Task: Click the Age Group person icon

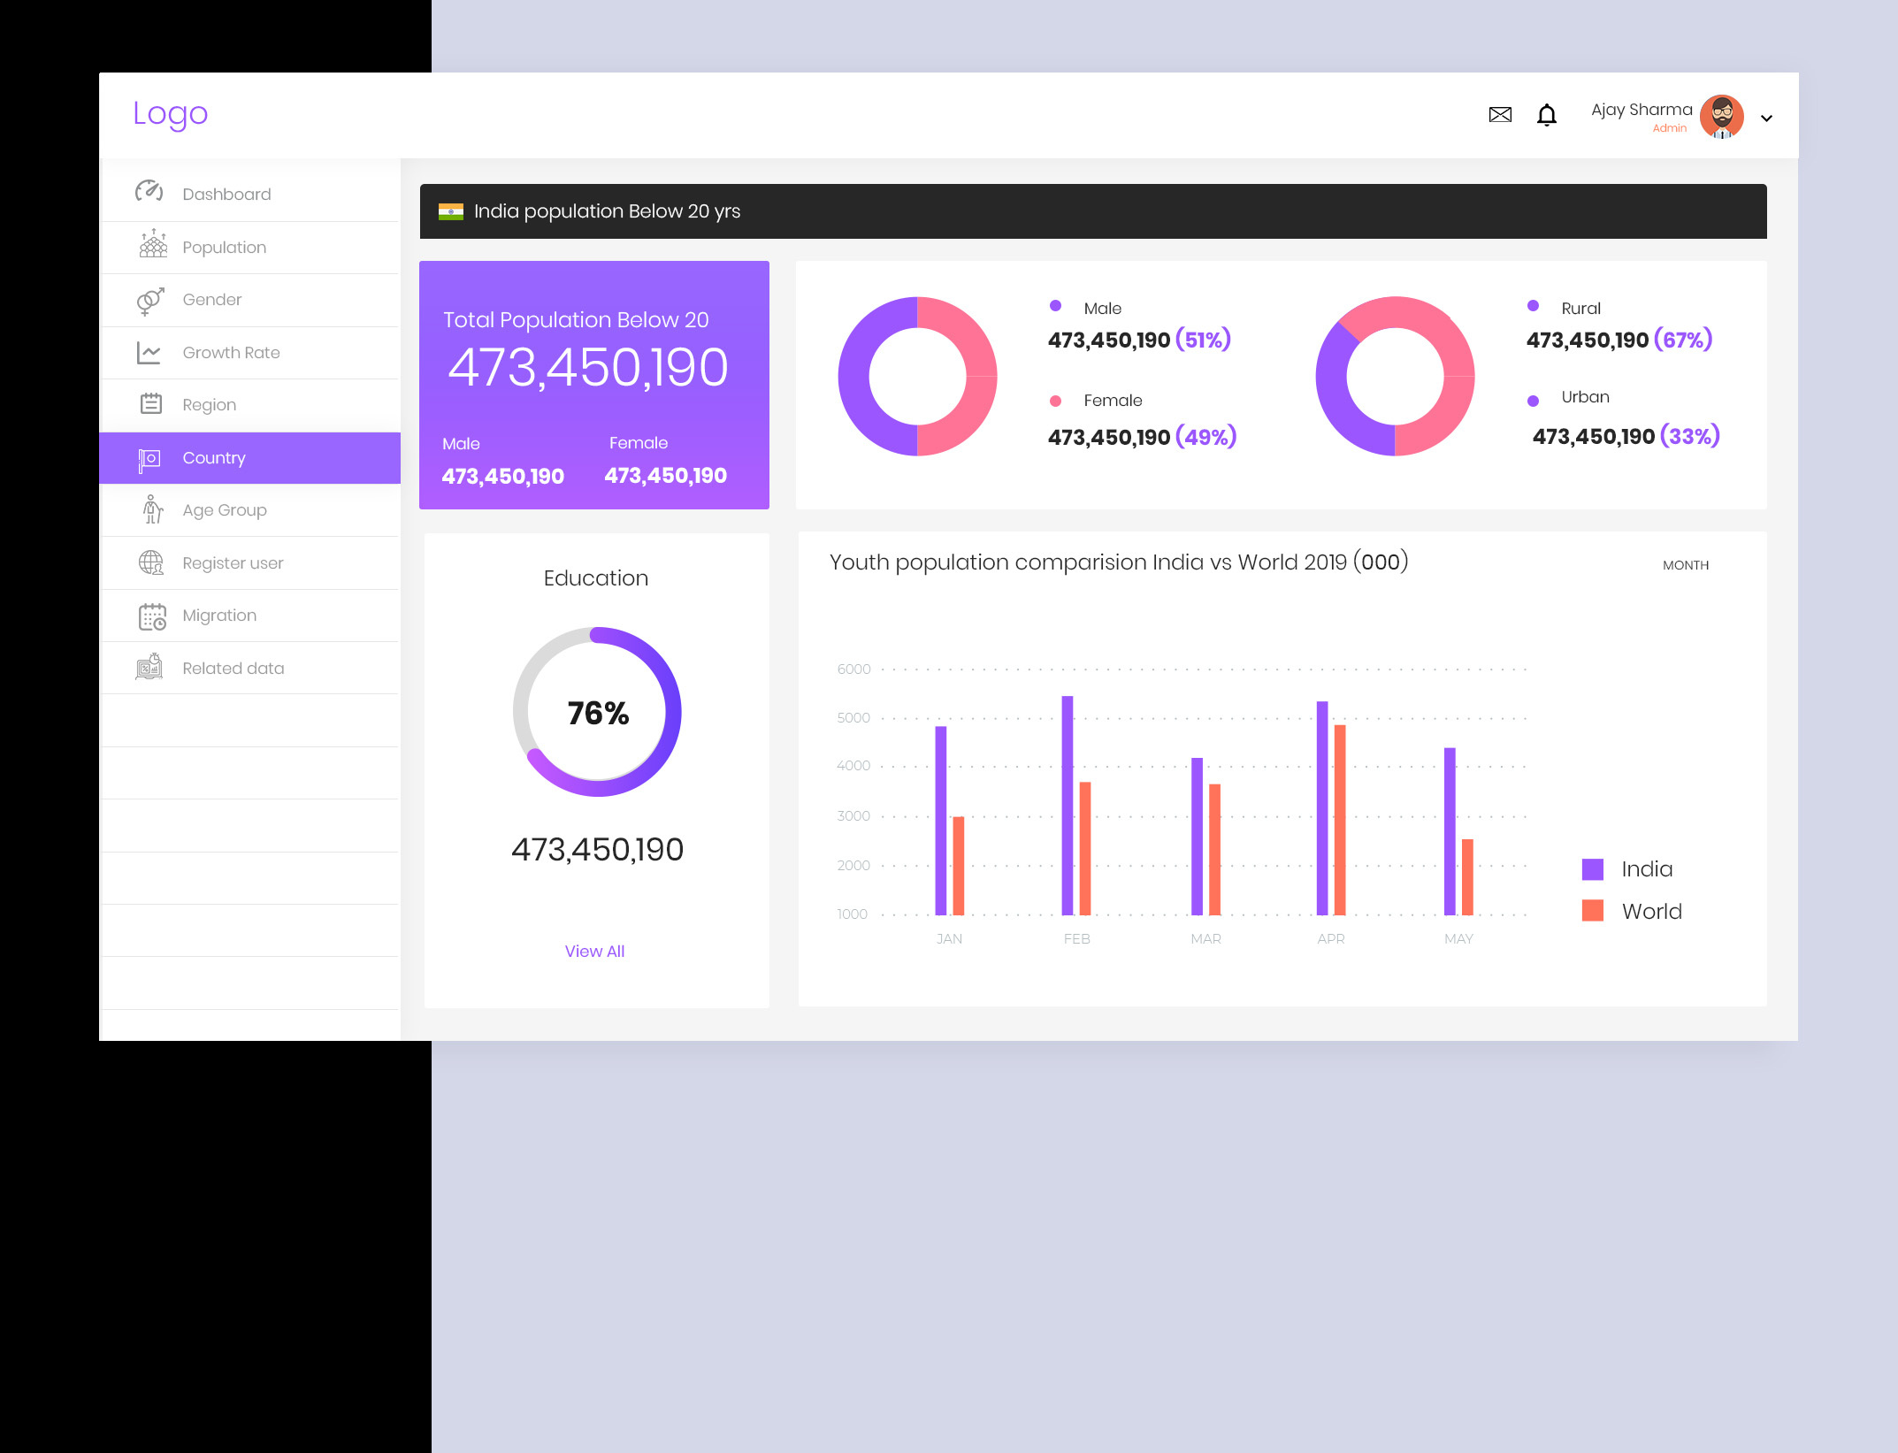Action: pyautogui.click(x=152, y=510)
